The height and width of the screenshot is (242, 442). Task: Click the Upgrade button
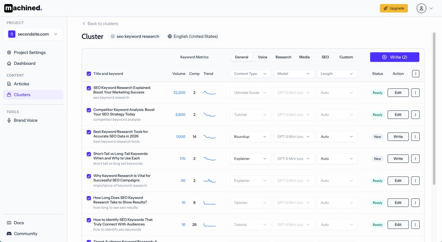pos(394,8)
